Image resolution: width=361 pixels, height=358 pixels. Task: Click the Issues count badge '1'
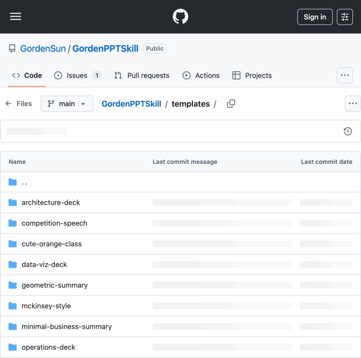coord(97,75)
